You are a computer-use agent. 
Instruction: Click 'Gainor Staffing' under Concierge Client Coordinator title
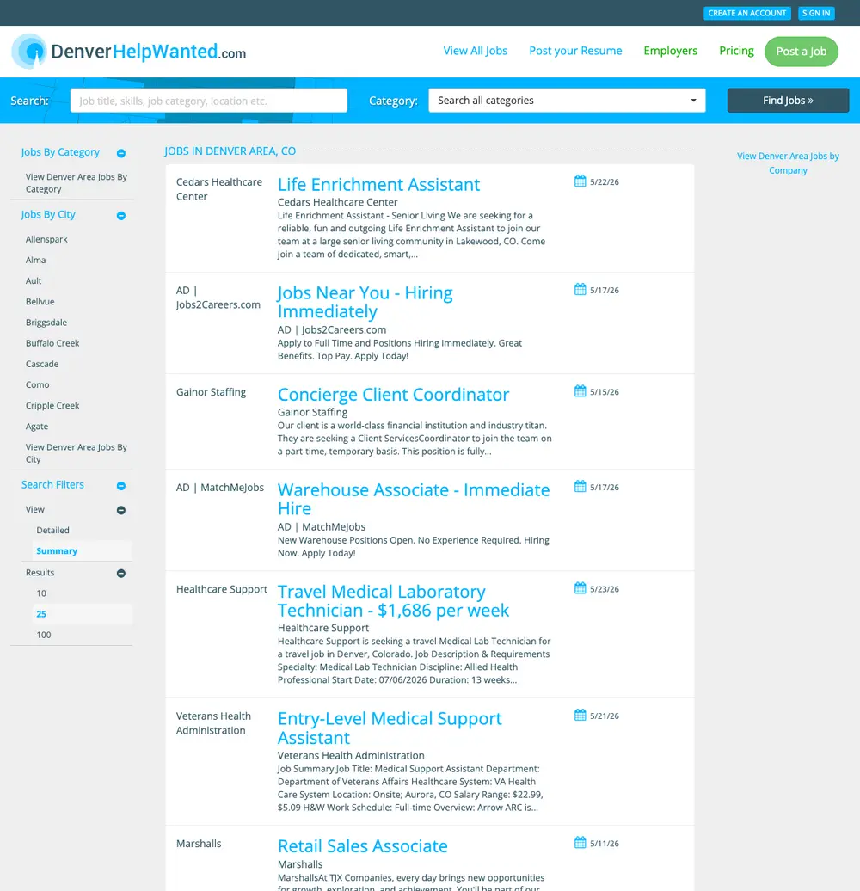tap(312, 412)
